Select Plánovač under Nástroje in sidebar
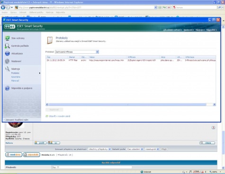Screen dimensions: 225x174 tap(15, 81)
